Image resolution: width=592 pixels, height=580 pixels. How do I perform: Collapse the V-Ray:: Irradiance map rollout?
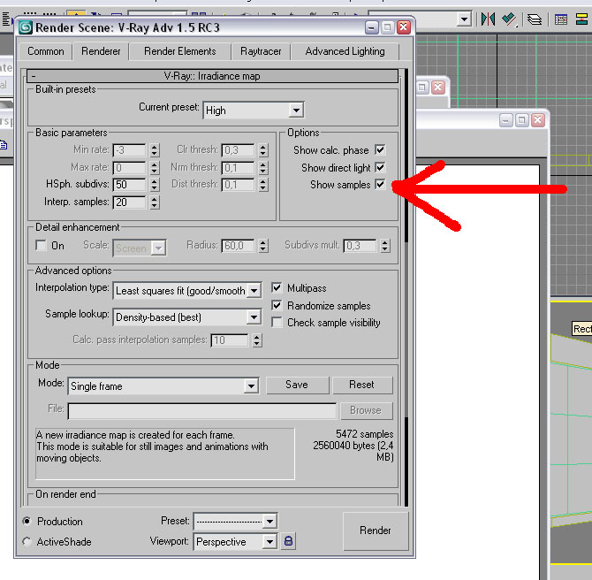pyautogui.click(x=213, y=76)
